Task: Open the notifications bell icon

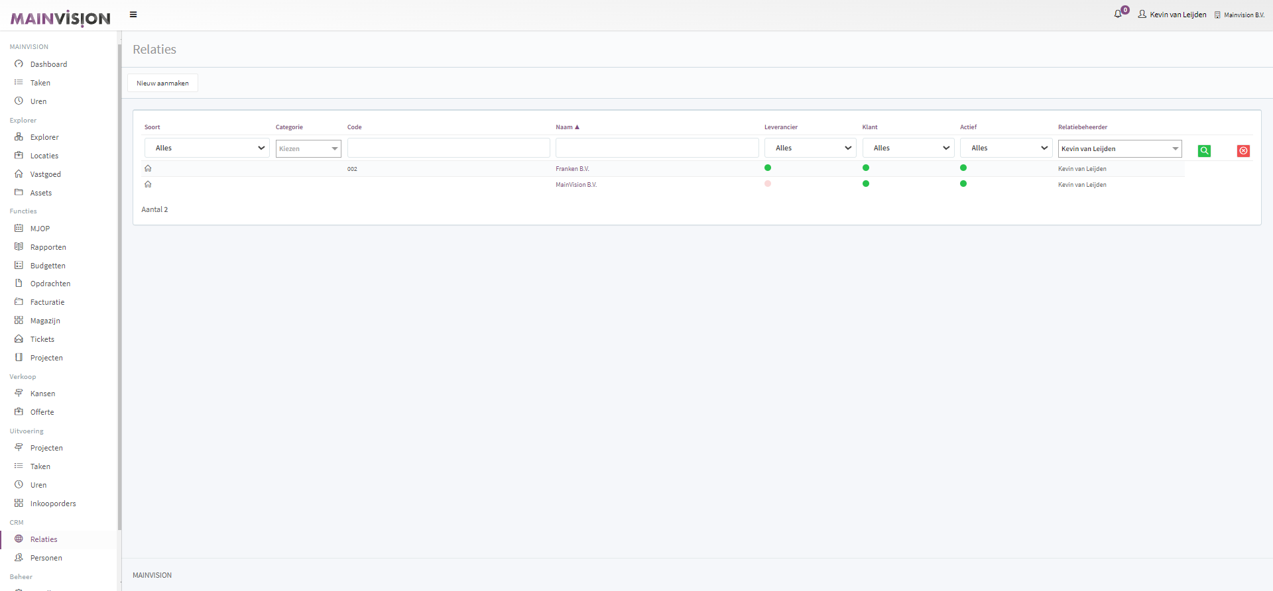Action: click(x=1118, y=14)
